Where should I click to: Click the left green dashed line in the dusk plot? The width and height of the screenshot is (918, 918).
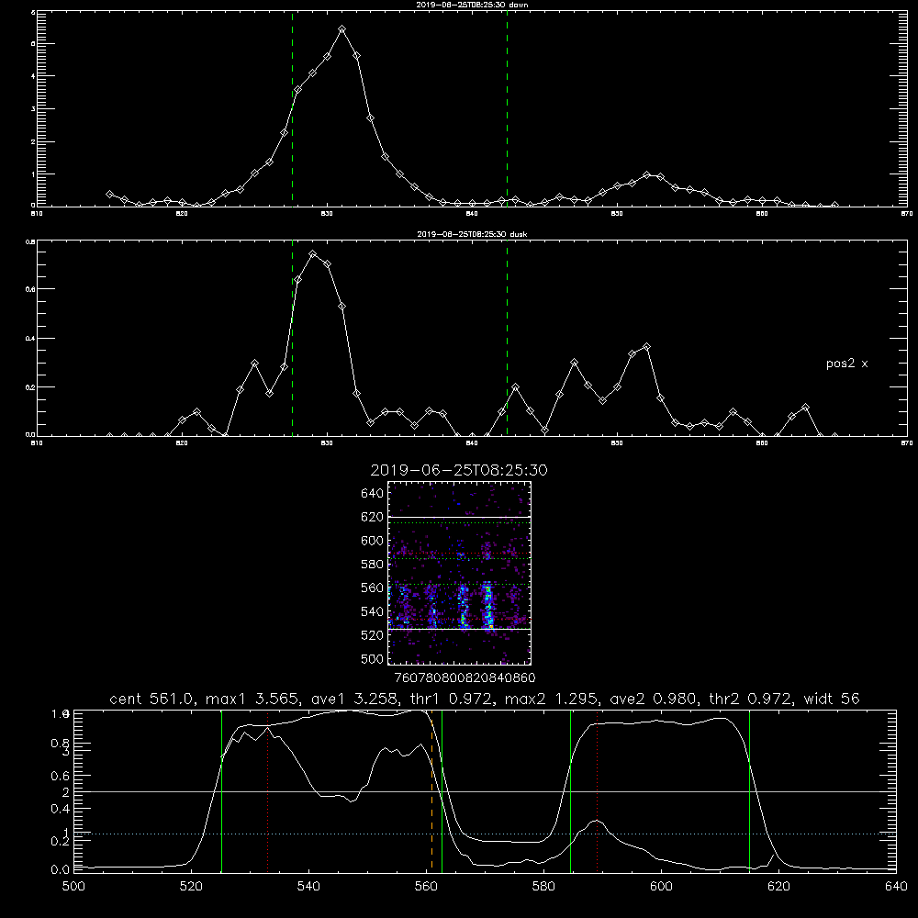pos(292,339)
